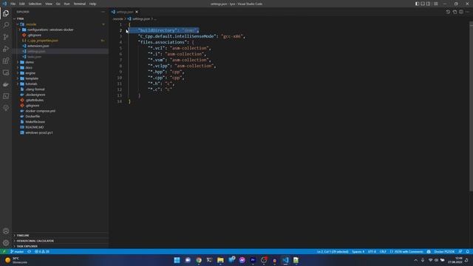Expand the engine folder

pyautogui.click(x=61, y=73)
